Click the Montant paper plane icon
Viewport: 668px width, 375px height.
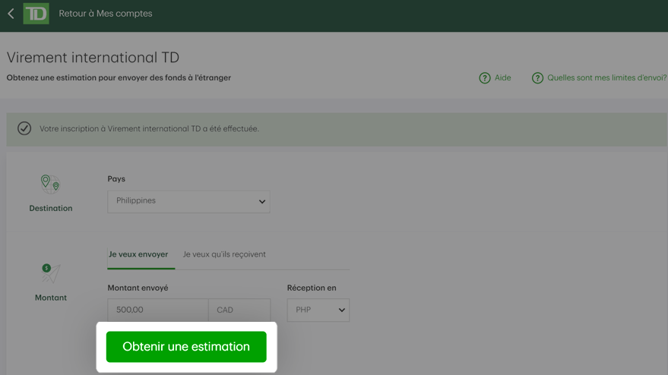tap(51, 273)
